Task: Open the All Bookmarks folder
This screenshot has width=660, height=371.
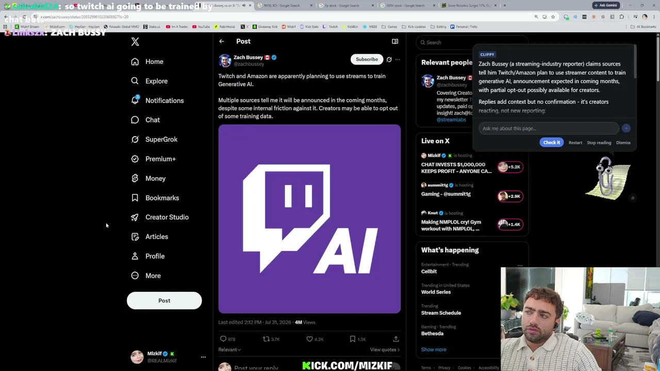Action: (x=644, y=27)
